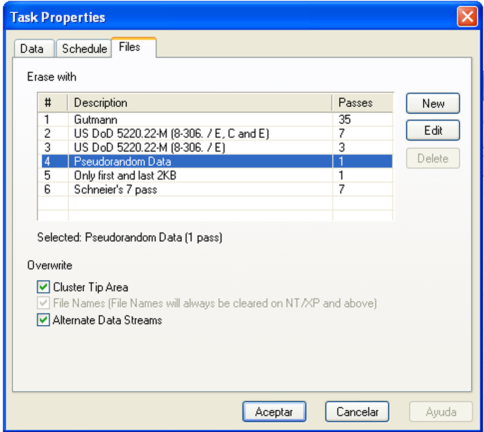Select the Gutmann erase method row
Image resolution: width=484 pixels, height=432 pixels.
pyautogui.click(x=215, y=119)
